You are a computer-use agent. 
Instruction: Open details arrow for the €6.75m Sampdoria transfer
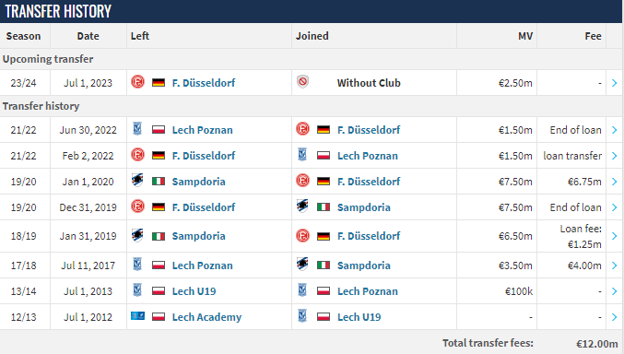pos(614,182)
